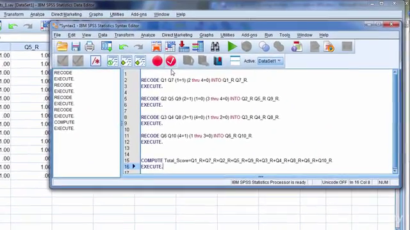Click Go to Variable icon with red arrow
The width and height of the screenshot is (410, 230).
point(184,47)
